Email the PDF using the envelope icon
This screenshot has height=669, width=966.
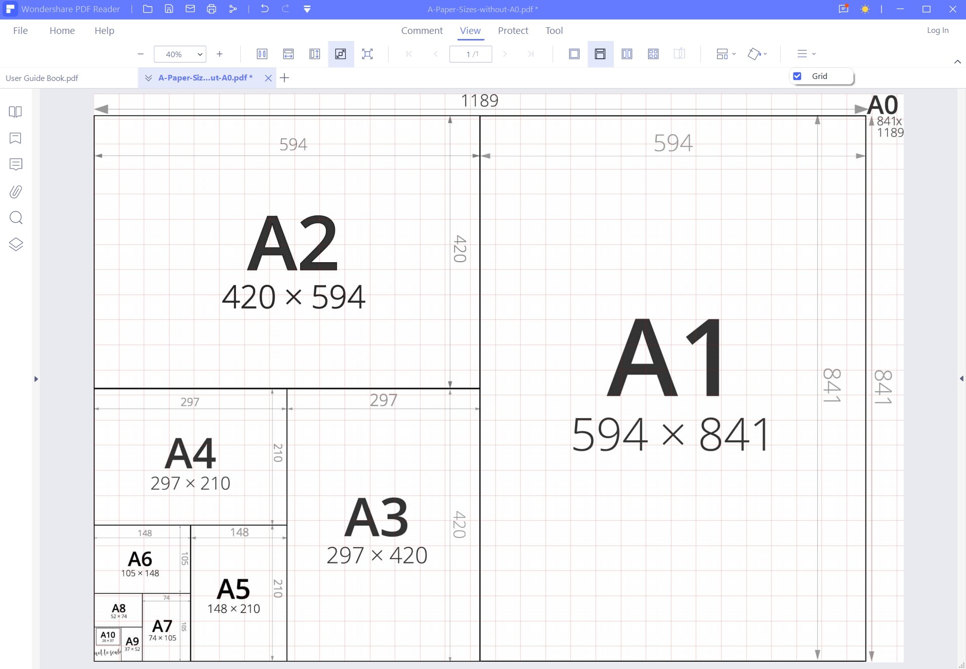[190, 9]
